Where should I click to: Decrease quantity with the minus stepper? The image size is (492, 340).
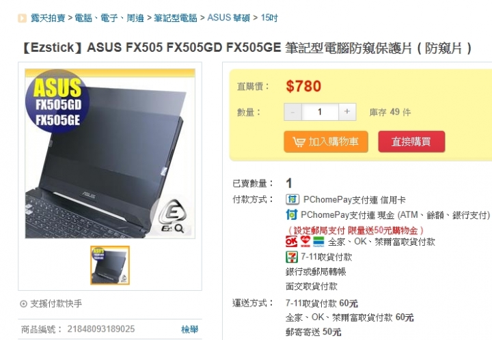click(x=292, y=112)
